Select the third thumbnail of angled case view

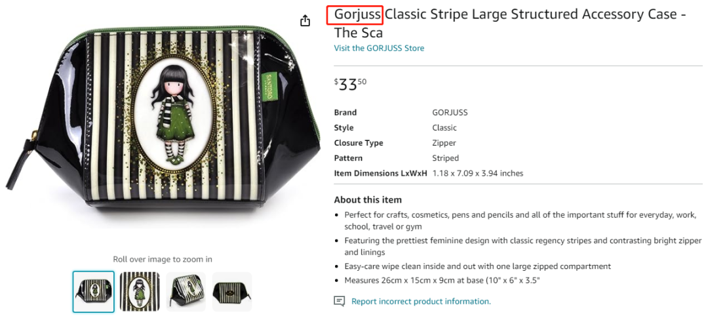[x=186, y=292]
